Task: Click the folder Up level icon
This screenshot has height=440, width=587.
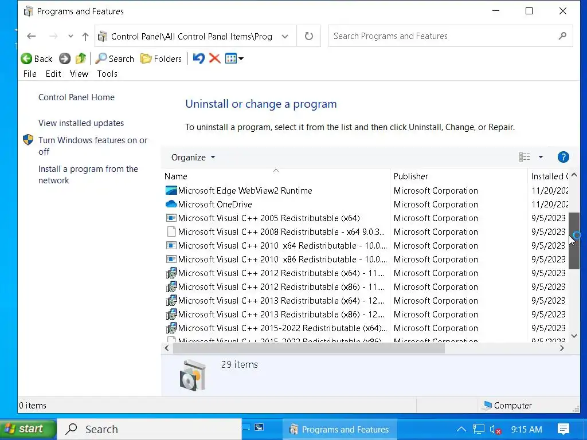Action: click(80, 59)
